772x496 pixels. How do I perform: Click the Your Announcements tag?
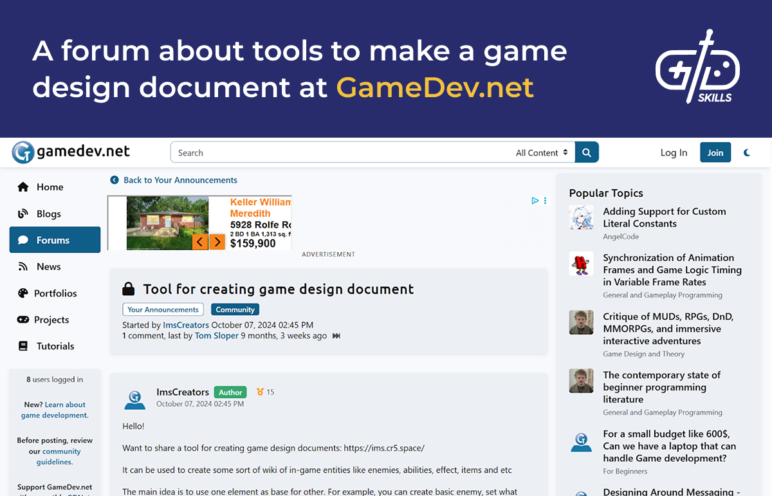[163, 309]
